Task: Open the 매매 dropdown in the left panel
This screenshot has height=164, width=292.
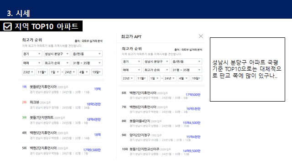Action: coord(32,63)
